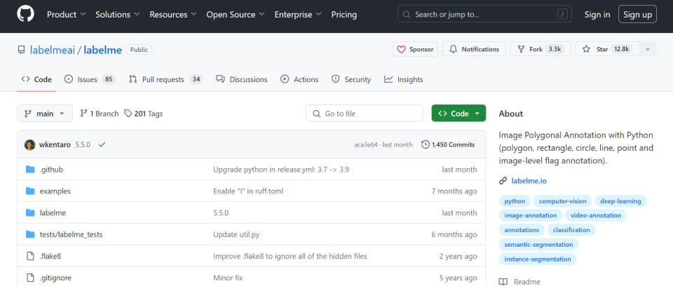Click the Notifications bell button
The height and width of the screenshot is (286, 673).
[475, 49]
